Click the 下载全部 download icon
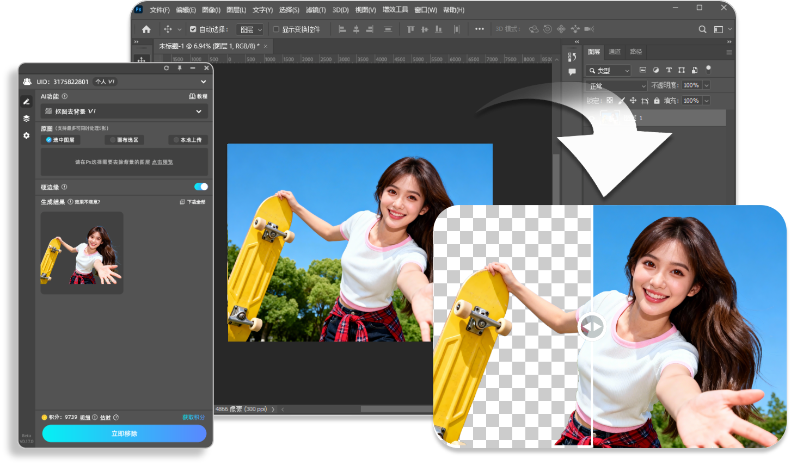Screen dimensions: 791x465 point(182,201)
